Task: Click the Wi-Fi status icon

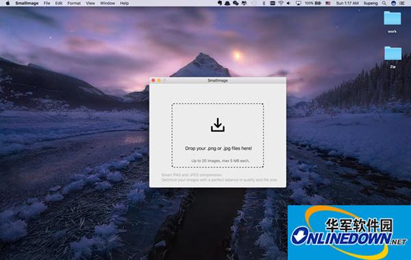Action: click(281, 3)
